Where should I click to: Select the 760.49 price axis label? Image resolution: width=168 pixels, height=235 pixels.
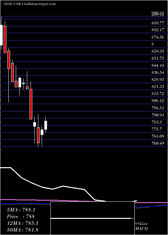click(158, 143)
